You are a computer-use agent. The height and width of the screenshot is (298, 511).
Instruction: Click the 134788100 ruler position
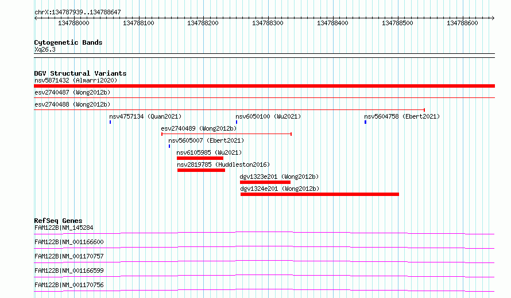pyautogui.click(x=138, y=23)
